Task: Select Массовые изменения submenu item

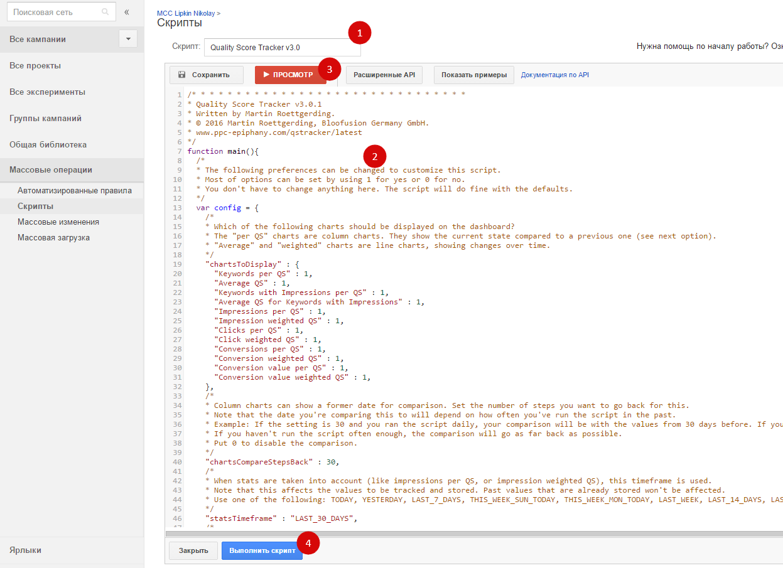Action: click(x=58, y=222)
